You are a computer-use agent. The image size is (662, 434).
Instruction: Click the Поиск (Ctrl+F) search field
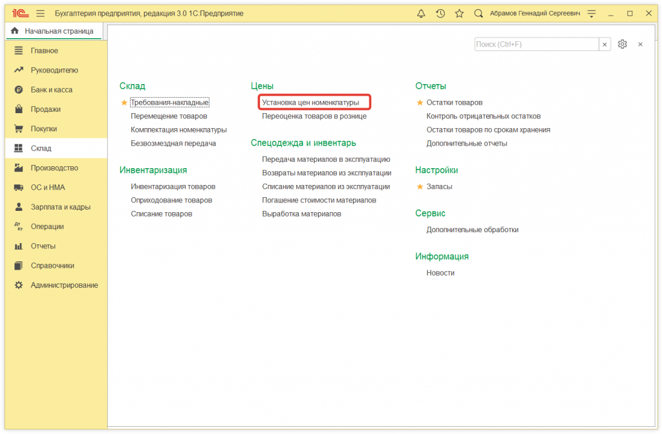click(536, 44)
